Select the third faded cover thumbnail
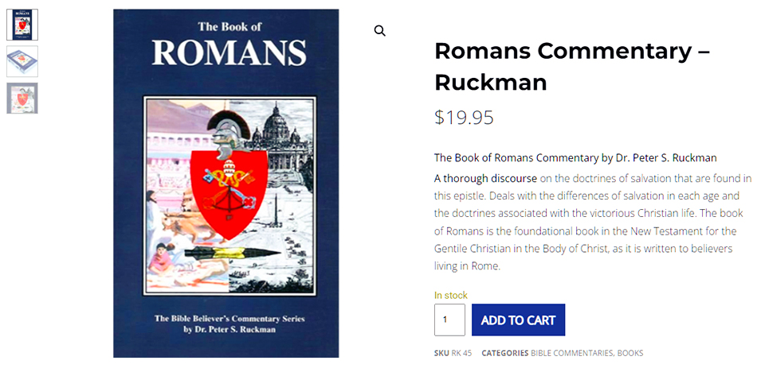Viewport: 757px width, 372px height. [x=22, y=99]
